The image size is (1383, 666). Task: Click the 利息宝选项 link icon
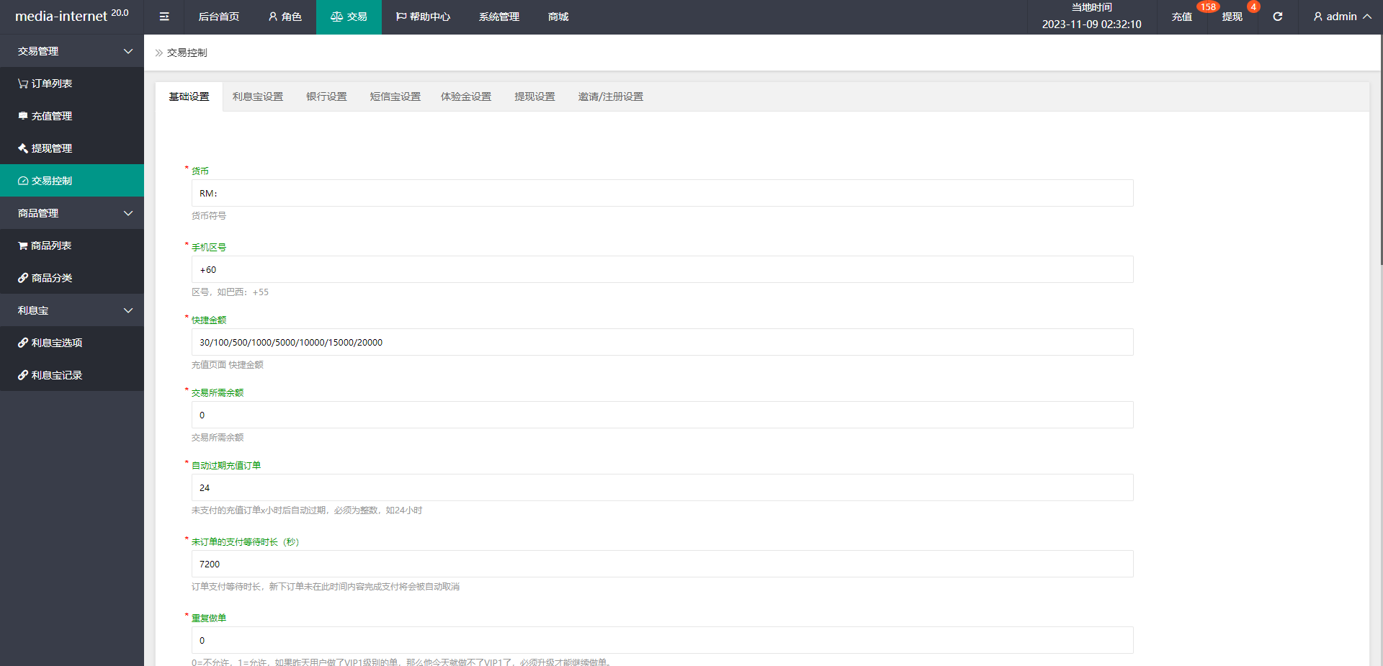[23, 343]
